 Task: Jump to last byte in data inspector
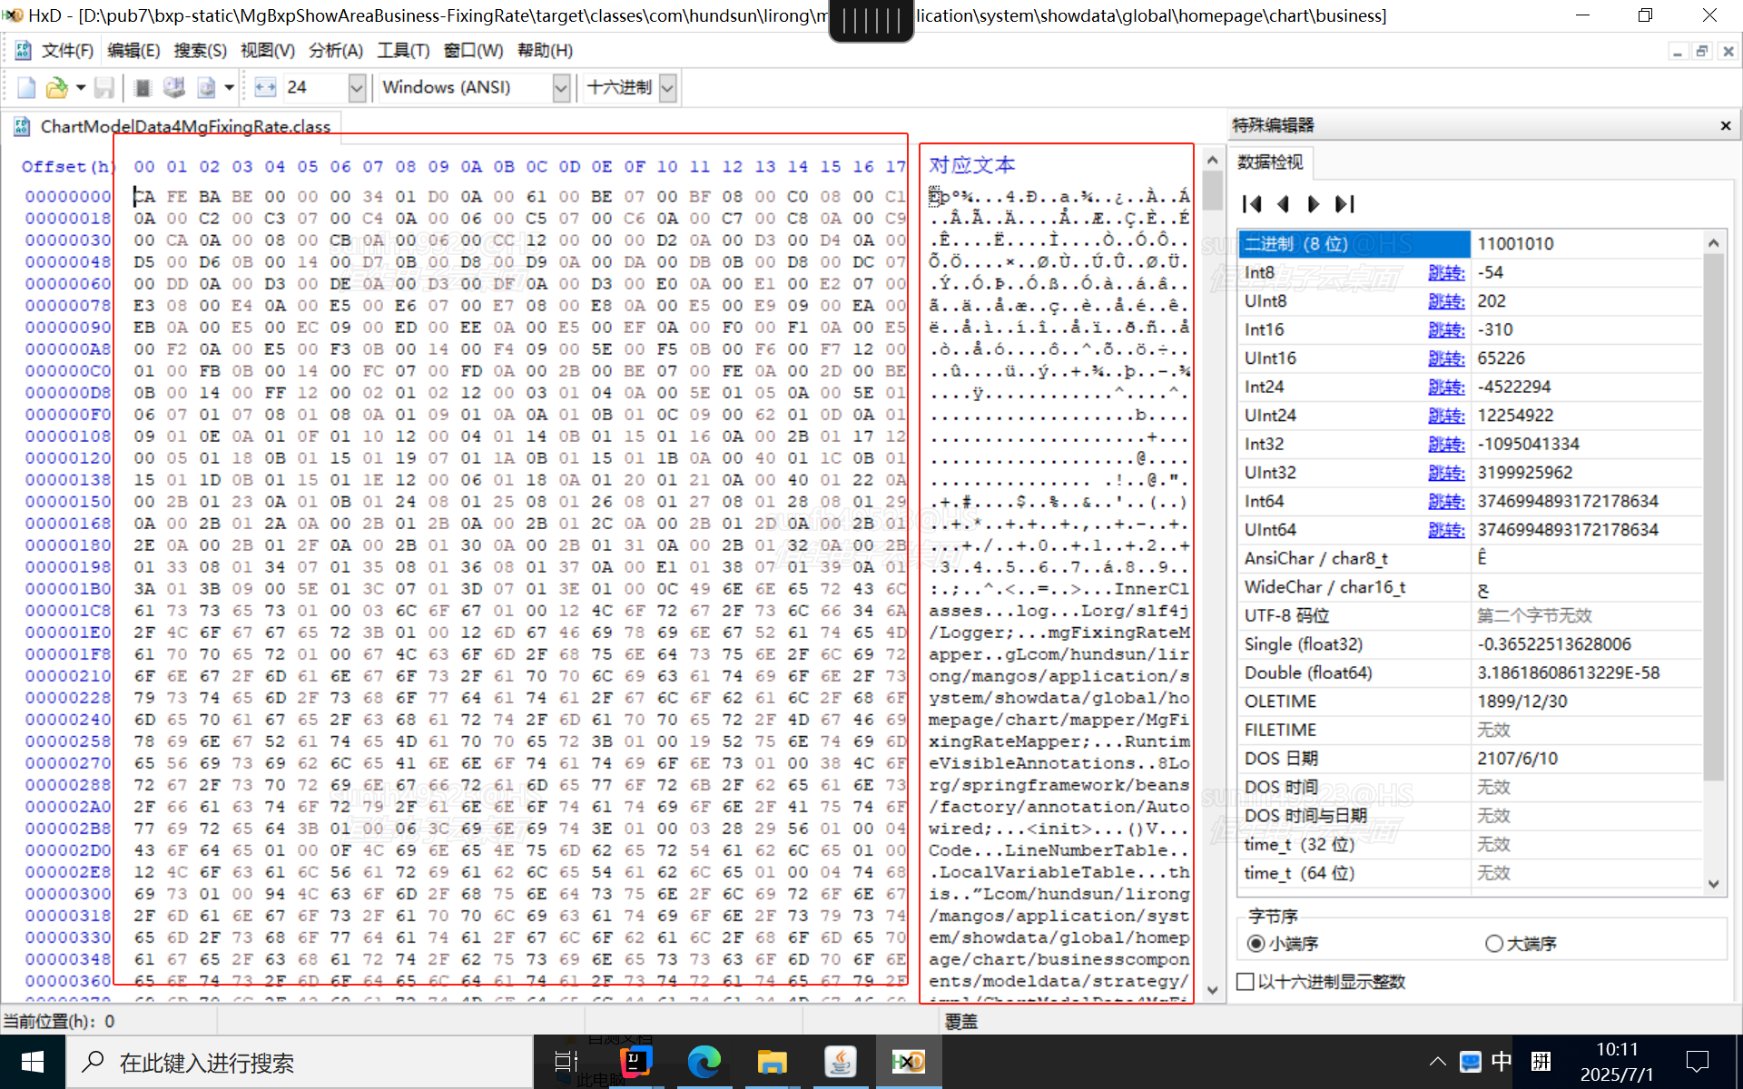1345,204
